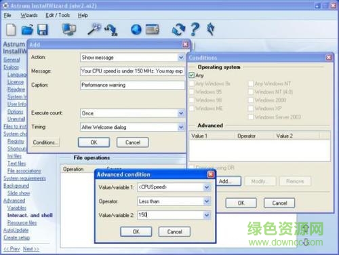Click Cancel in the Conditions dialog
The image size is (339, 255).
point(279,203)
